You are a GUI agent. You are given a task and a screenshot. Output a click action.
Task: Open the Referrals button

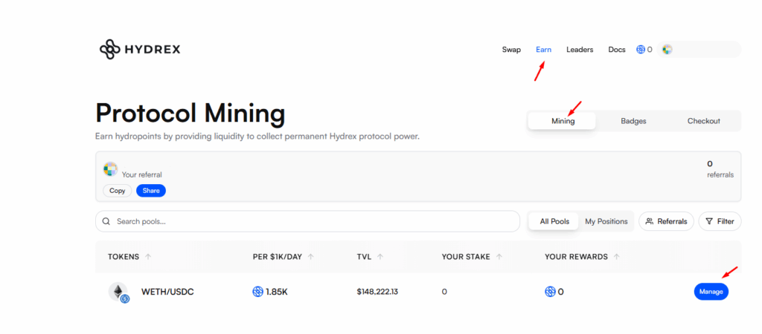click(666, 221)
